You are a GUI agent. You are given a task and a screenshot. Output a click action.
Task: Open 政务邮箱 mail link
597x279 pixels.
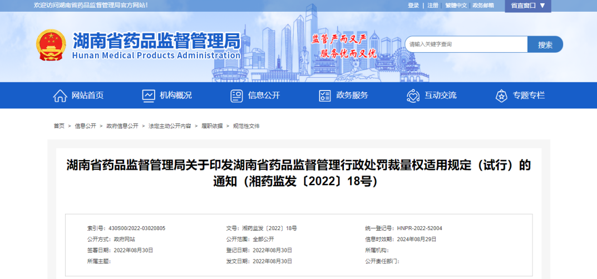pyautogui.click(x=483, y=6)
